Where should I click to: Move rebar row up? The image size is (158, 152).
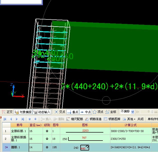pos(29,119)
